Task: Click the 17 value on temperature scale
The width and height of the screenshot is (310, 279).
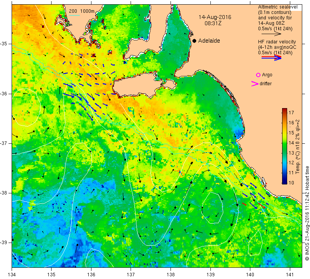Action: click(x=291, y=113)
